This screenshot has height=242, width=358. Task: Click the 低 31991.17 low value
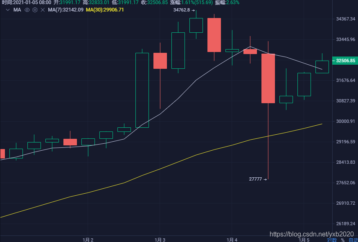point(125,2)
